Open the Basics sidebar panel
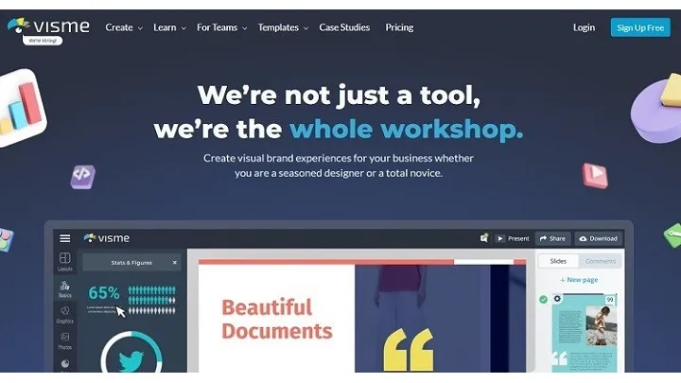The height and width of the screenshot is (383, 681). click(x=64, y=287)
